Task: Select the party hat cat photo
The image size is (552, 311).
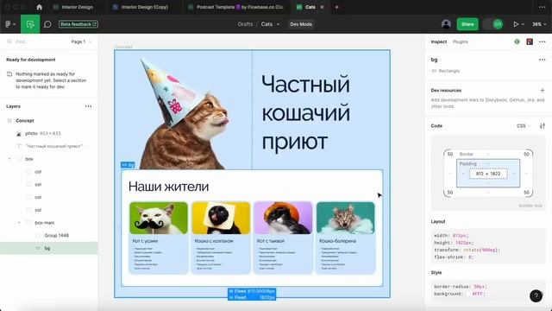Action: point(185,113)
